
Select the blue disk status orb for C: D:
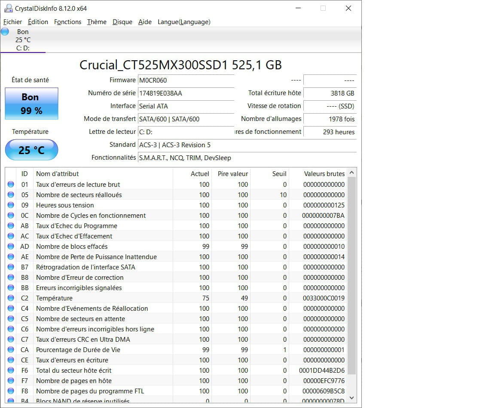pos(5,31)
